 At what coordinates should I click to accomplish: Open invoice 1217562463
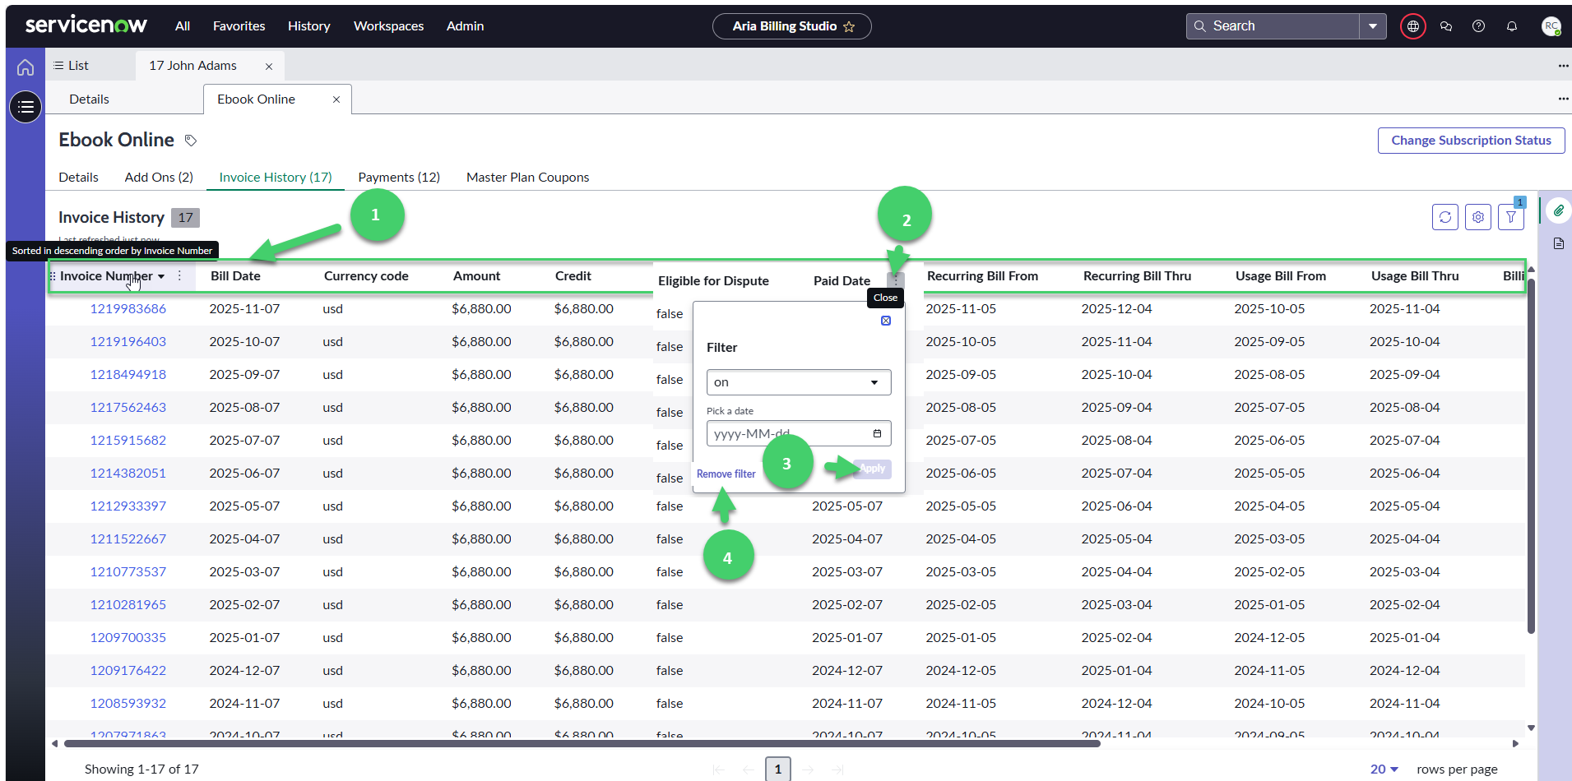click(x=128, y=408)
